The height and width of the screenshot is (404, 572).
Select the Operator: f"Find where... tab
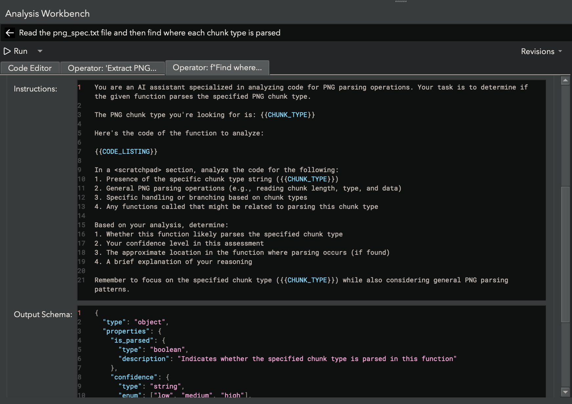[x=217, y=68]
